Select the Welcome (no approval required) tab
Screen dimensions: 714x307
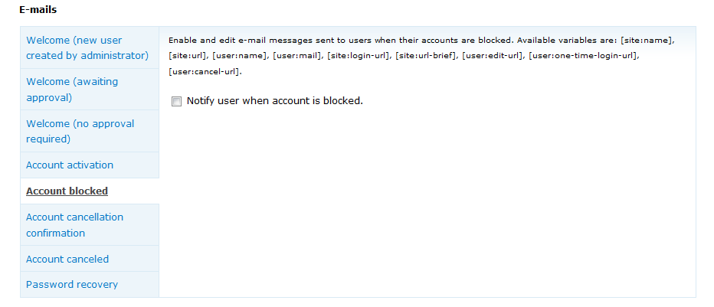80,131
